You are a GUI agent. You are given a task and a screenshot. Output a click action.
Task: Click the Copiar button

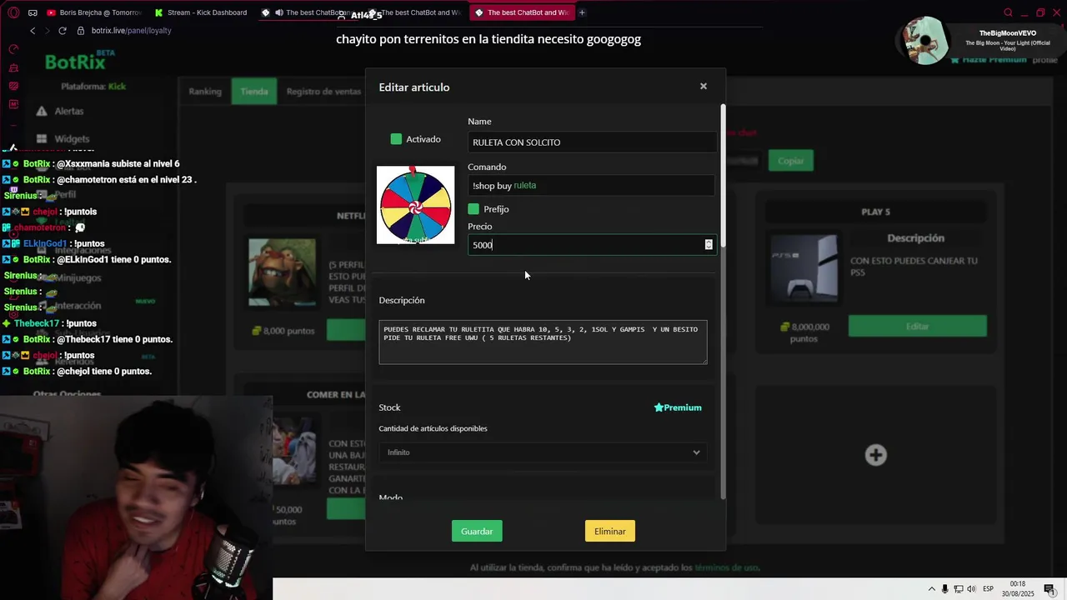point(790,161)
